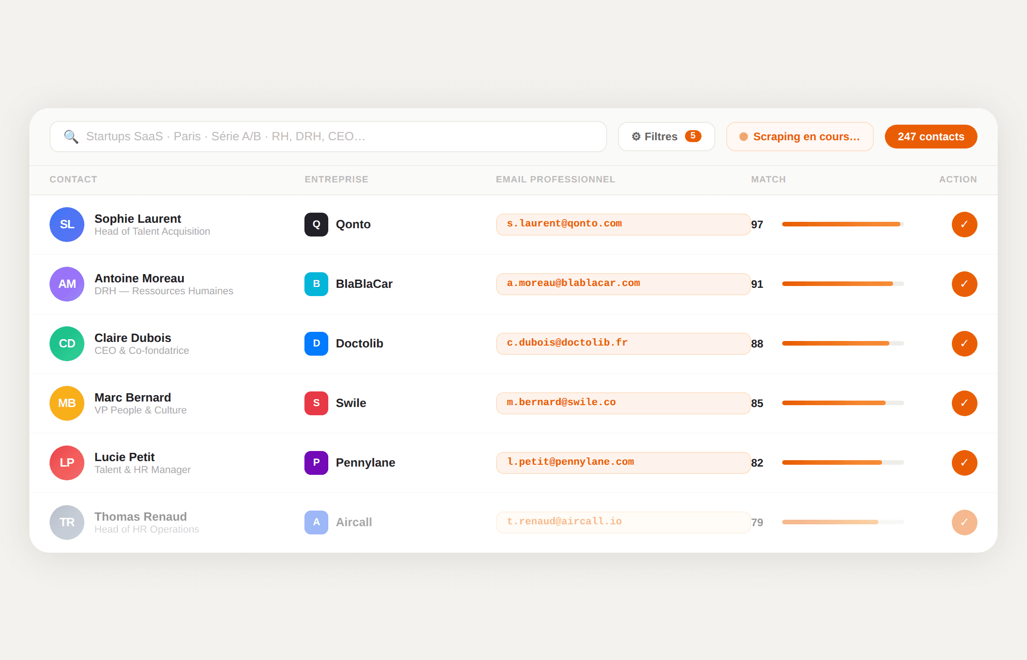This screenshot has width=1027, height=660.
Task: Sort by the Entreprise column header
Action: pos(336,180)
